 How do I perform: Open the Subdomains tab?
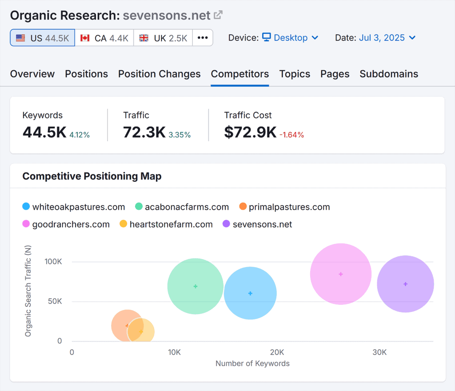click(389, 74)
